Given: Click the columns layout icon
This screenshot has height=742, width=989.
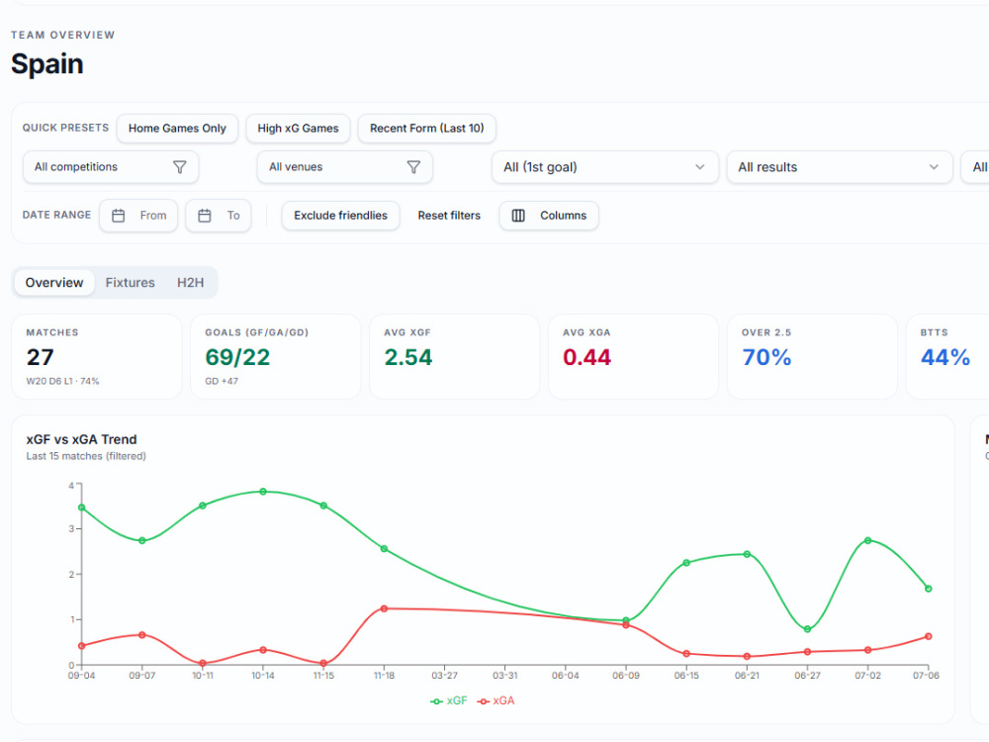Looking at the screenshot, I should click(x=518, y=216).
